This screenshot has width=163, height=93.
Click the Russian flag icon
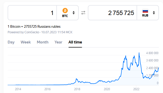145,11
